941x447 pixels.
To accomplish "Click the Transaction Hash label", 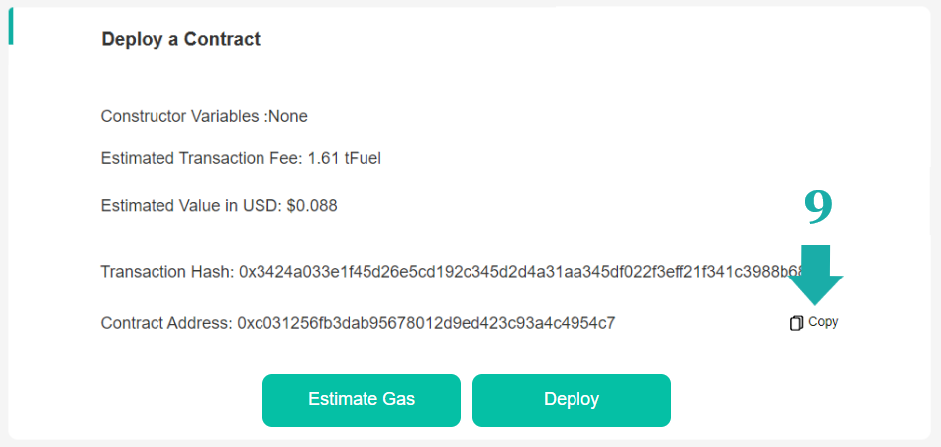I will (x=166, y=272).
